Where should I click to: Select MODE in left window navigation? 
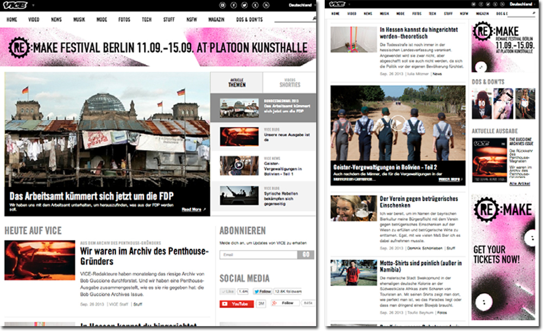click(102, 20)
